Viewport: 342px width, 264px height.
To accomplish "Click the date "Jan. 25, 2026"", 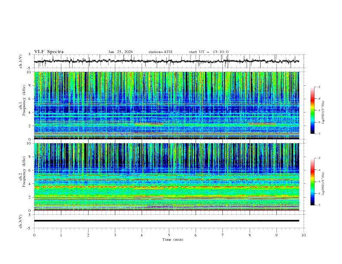I will tap(120, 52).
